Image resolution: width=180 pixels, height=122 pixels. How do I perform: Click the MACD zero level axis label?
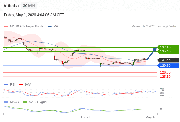[161, 109]
